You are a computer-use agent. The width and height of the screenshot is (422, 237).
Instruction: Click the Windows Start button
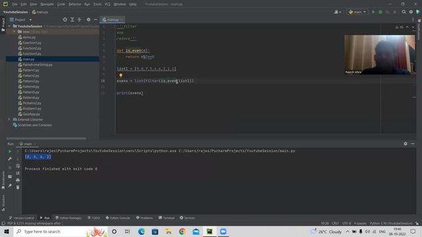(x=7, y=231)
